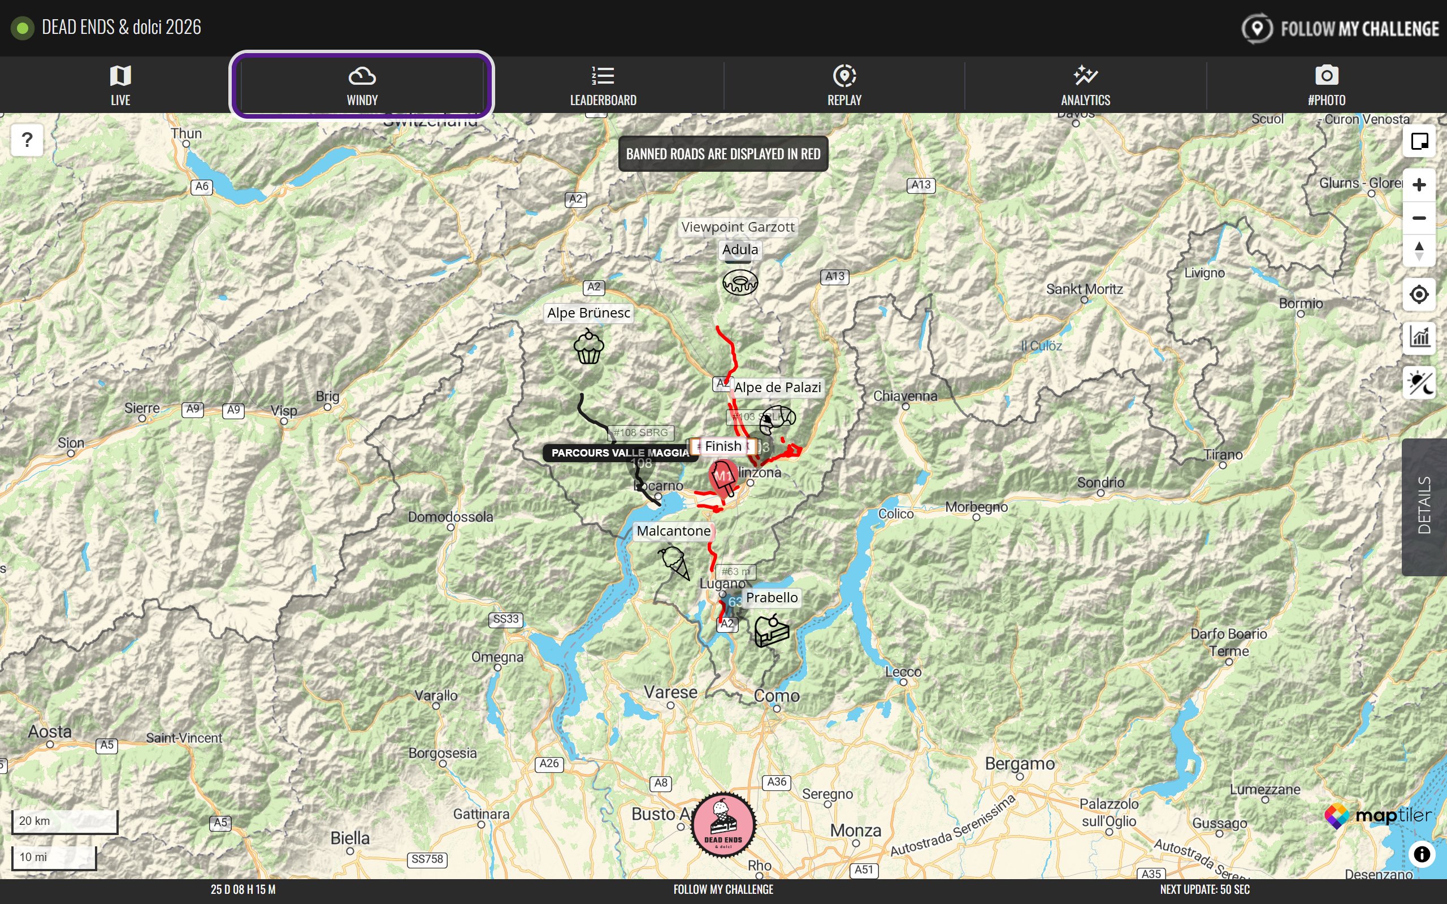The width and height of the screenshot is (1447, 904).
Task: Center map with the locate target icon
Action: tap(1419, 294)
